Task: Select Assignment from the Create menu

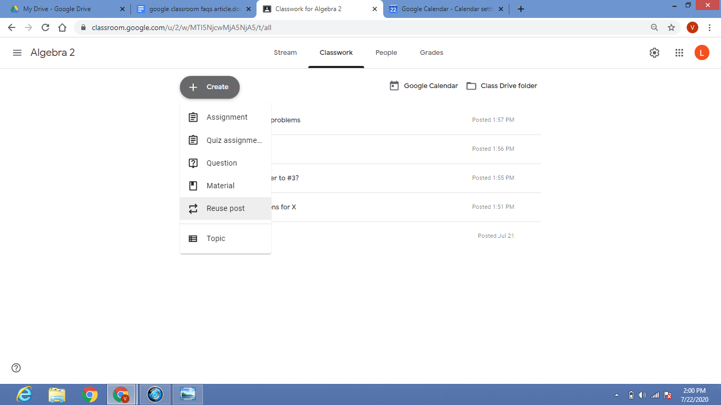Action: click(x=225, y=117)
